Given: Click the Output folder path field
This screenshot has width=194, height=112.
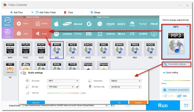Looking at the screenshot, I should (x=65, y=106).
